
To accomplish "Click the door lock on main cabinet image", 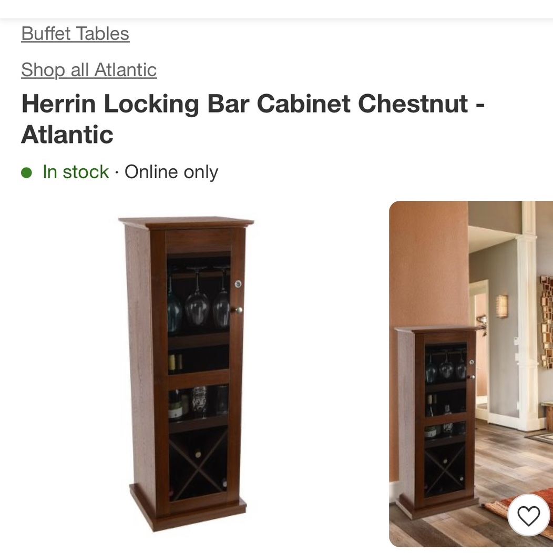I will (238, 283).
